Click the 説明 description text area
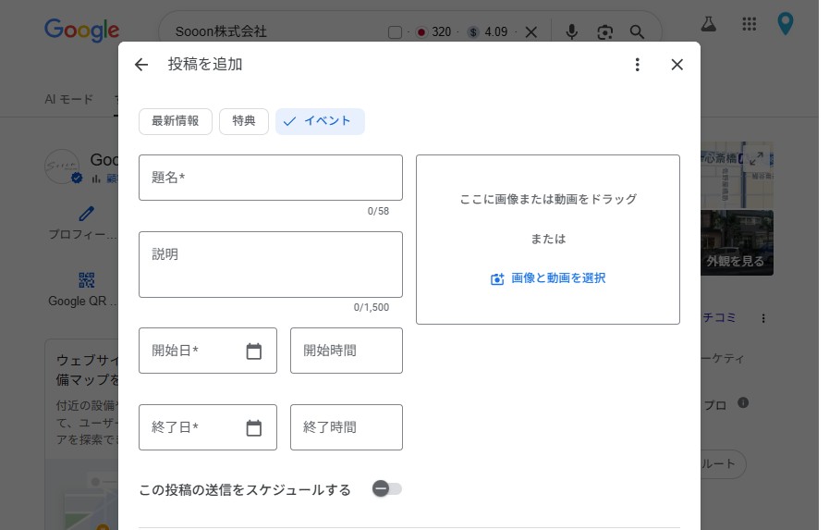The width and height of the screenshot is (829, 530). pyautogui.click(x=271, y=265)
